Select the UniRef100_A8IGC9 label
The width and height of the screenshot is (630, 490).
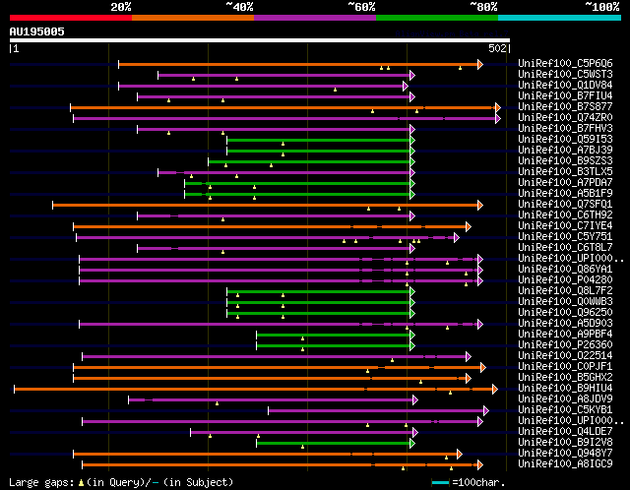(565, 464)
